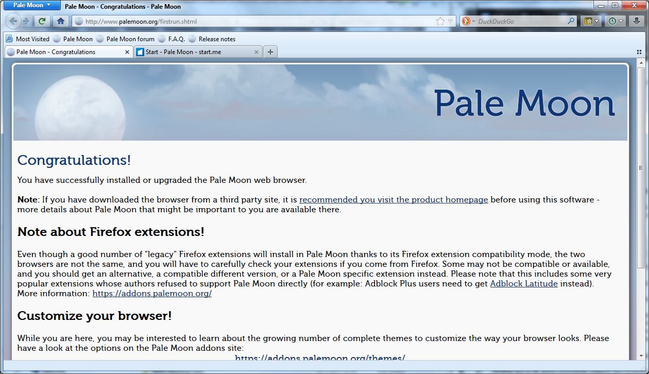The image size is (649, 374).
Task: Show the tab groups button
Action: click(x=639, y=52)
